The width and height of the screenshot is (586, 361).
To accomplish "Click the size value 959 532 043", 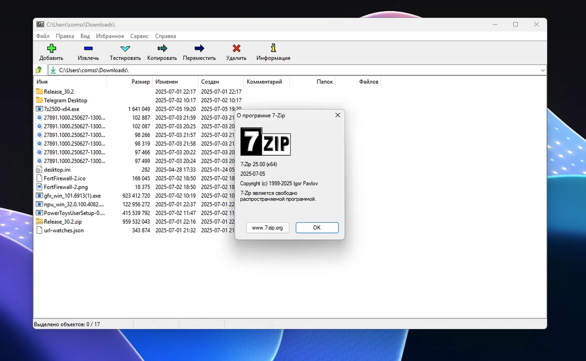I will 136,222.
